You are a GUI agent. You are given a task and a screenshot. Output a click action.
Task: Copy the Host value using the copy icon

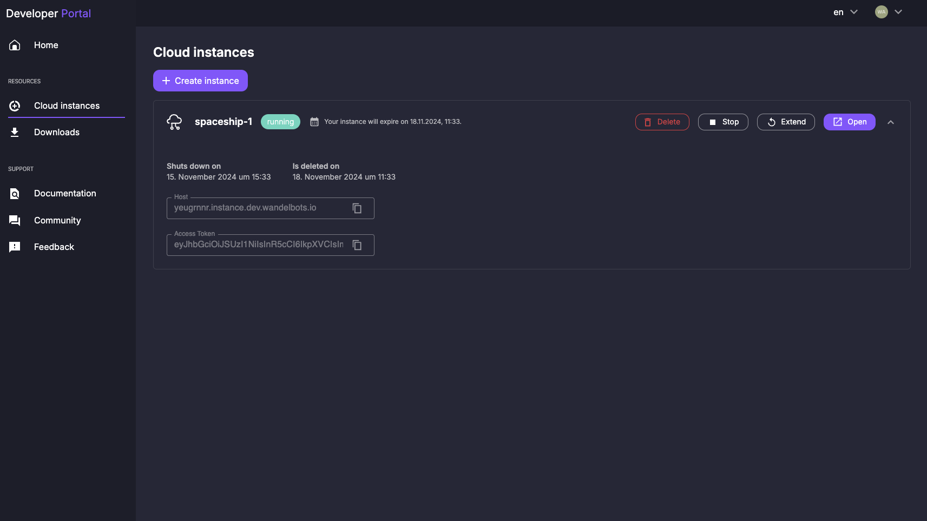click(357, 208)
